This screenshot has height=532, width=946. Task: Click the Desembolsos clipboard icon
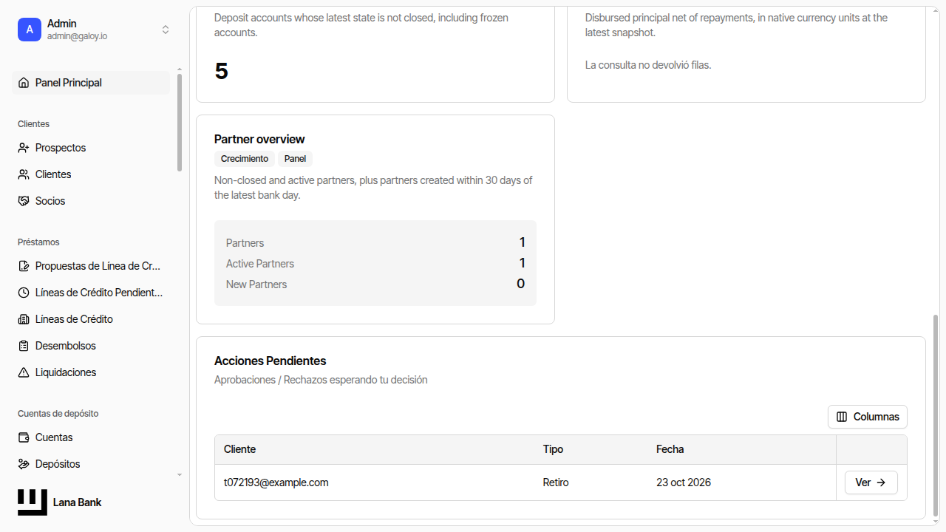24,346
